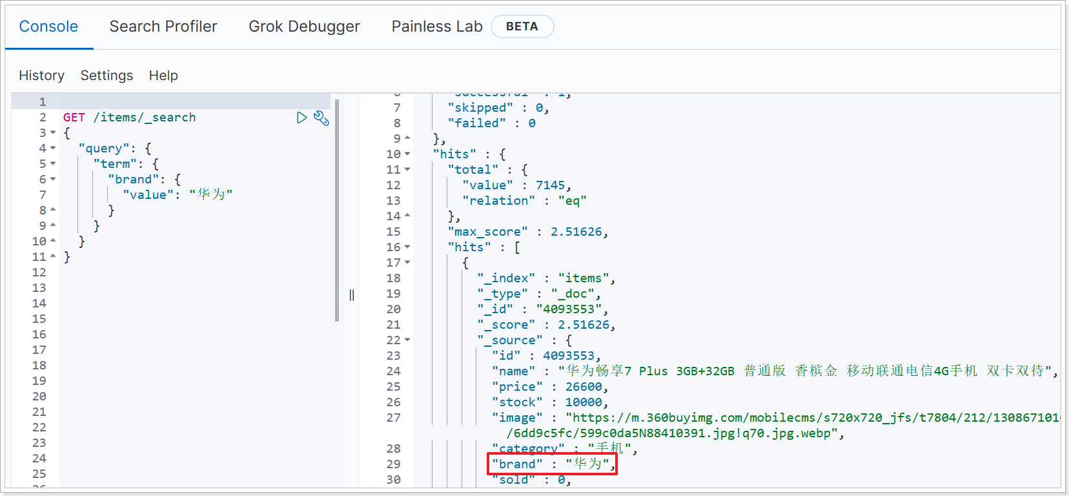Click the "skipped" : 0 line

click(498, 108)
